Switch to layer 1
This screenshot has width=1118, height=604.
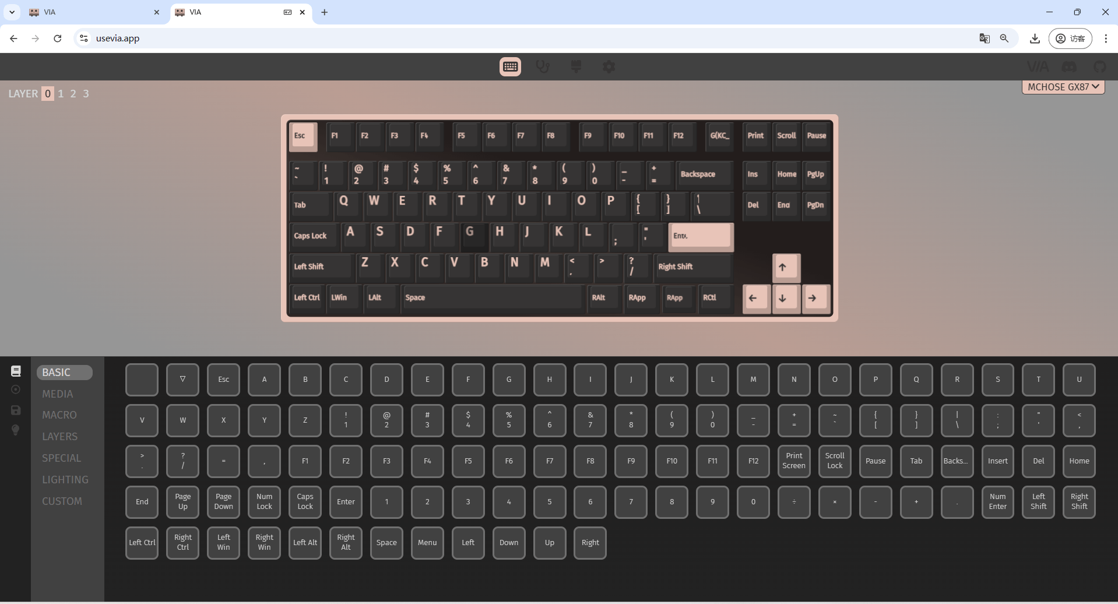pyautogui.click(x=61, y=94)
